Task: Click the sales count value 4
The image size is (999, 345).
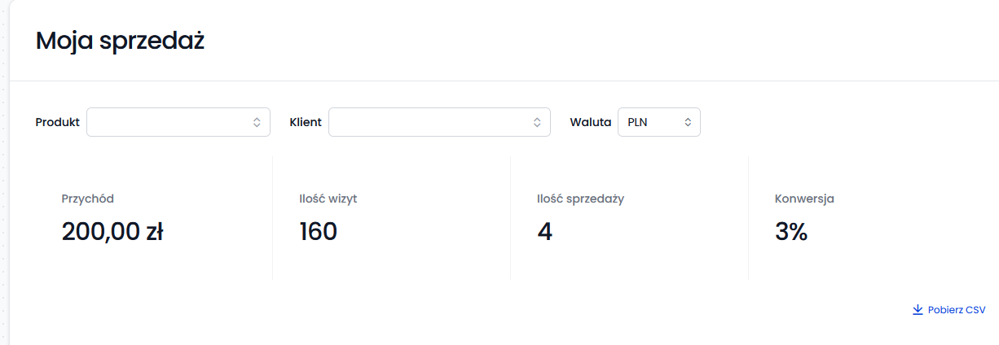Action: pyautogui.click(x=545, y=232)
